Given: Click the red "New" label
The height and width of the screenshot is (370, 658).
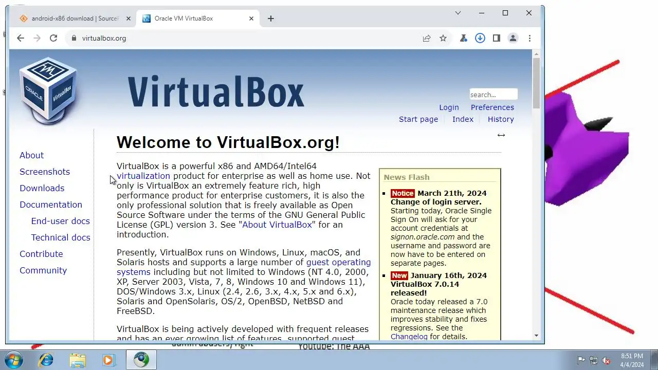Looking at the screenshot, I should pos(399,275).
